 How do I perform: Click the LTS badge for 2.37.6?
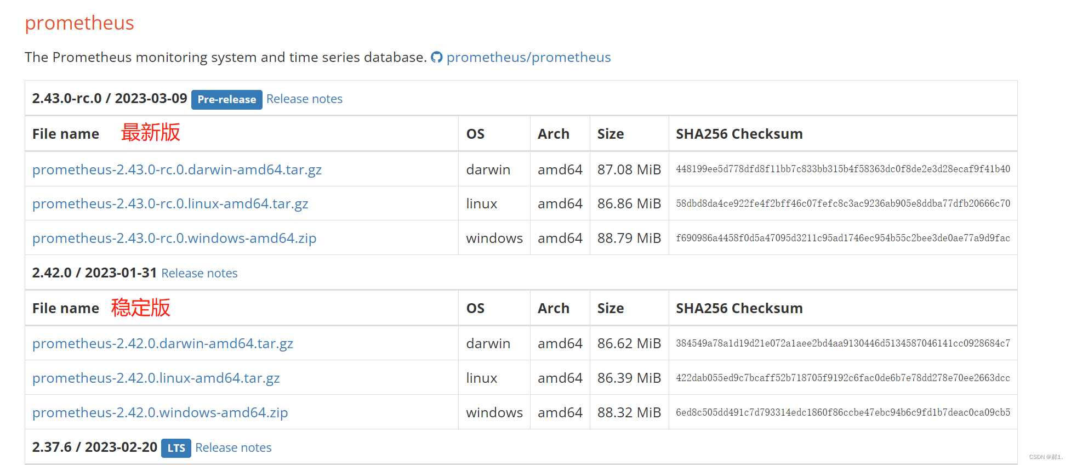176,448
